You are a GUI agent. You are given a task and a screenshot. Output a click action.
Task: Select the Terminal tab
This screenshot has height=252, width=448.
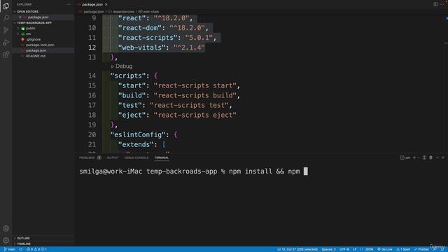point(162,157)
